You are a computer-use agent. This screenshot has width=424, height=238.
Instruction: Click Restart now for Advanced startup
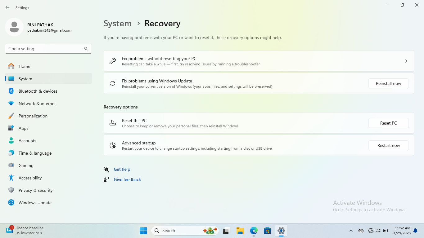(388, 145)
